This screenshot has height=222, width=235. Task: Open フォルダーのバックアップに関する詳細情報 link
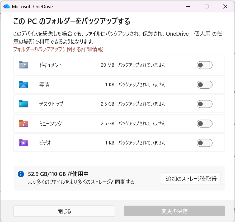(58, 49)
